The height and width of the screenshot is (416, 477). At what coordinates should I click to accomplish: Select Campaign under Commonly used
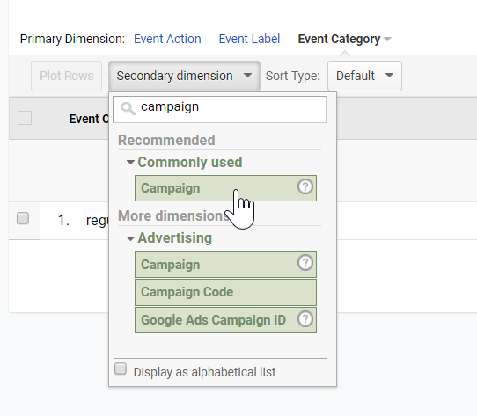tap(225, 188)
